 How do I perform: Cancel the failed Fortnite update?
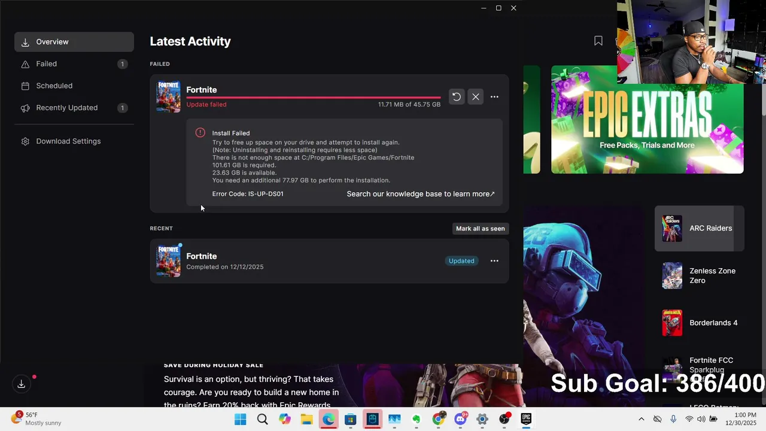click(475, 96)
